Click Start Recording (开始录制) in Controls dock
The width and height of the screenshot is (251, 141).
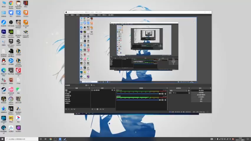[201, 92]
